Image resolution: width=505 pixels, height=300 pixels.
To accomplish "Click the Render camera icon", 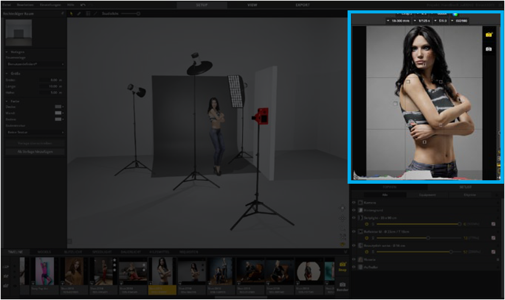I will [342, 285].
